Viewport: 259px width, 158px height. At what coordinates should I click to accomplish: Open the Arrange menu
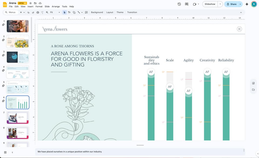click(x=56, y=6)
